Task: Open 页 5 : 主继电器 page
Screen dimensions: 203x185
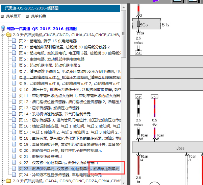Action: tap(52, 59)
